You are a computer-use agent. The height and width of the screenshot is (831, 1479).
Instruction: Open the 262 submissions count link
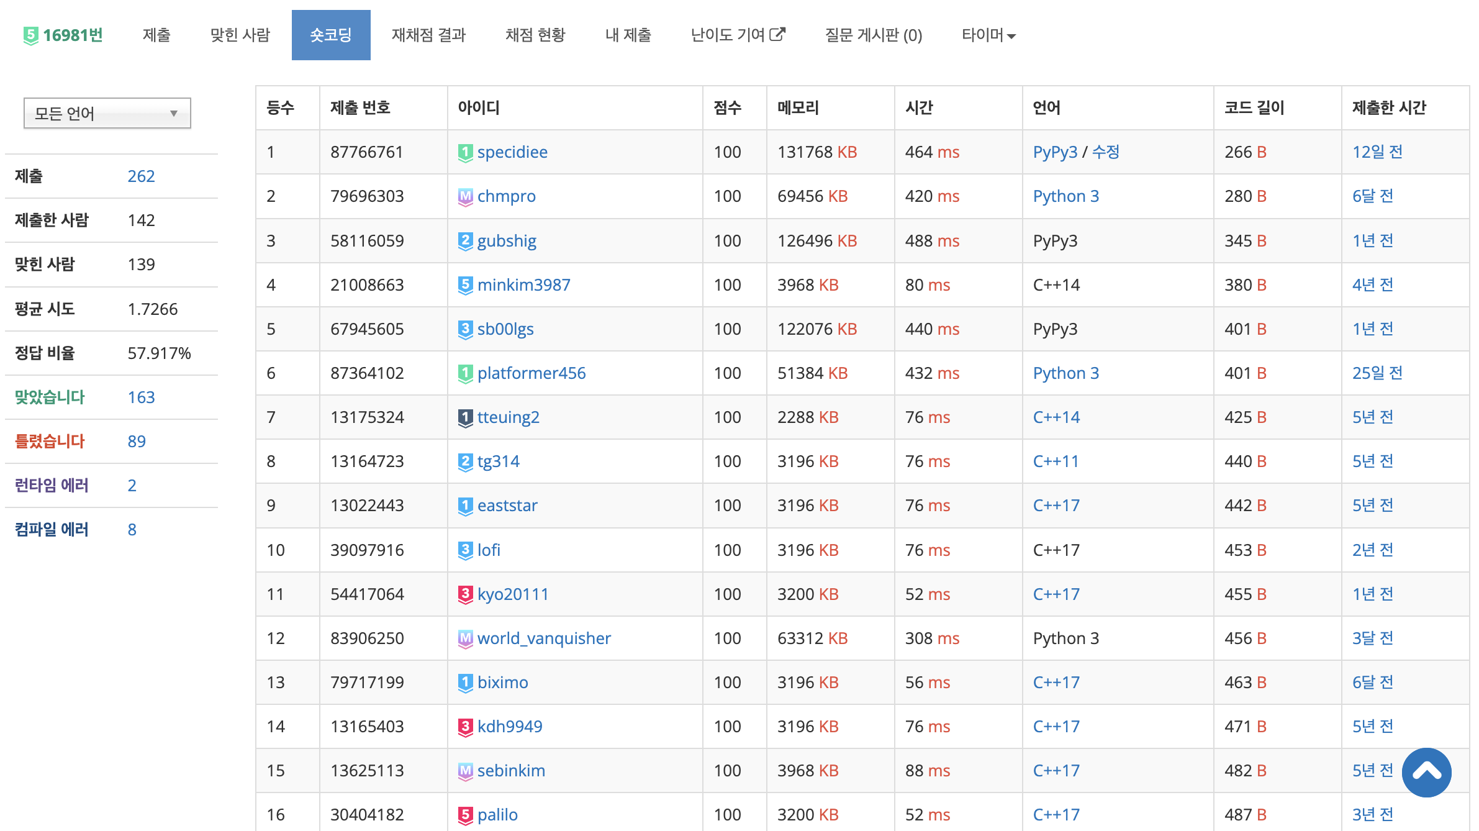click(x=141, y=176)
